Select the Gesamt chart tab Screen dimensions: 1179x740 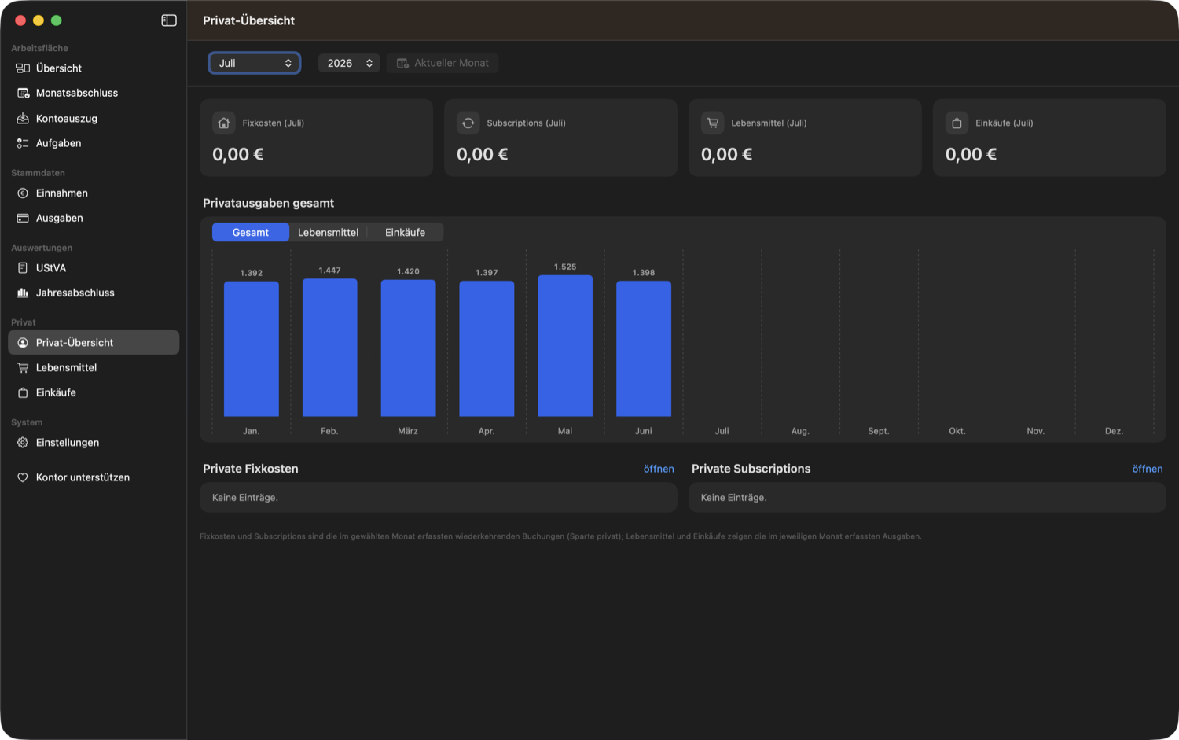[251, 232]
